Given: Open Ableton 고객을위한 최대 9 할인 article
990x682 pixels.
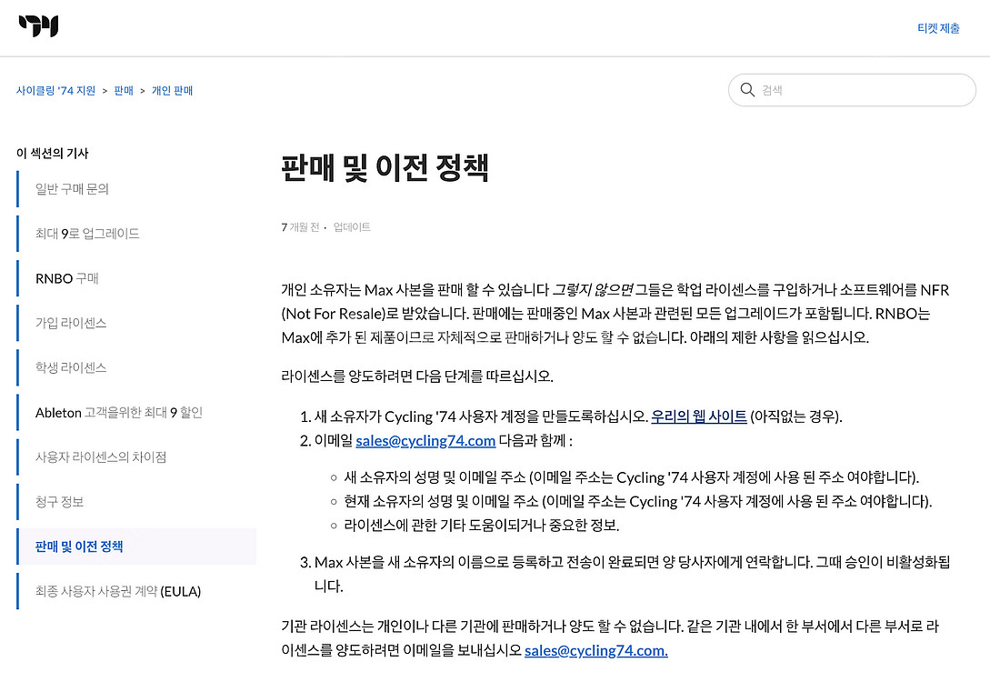Looking at the screenshot, I should point(119,412).
